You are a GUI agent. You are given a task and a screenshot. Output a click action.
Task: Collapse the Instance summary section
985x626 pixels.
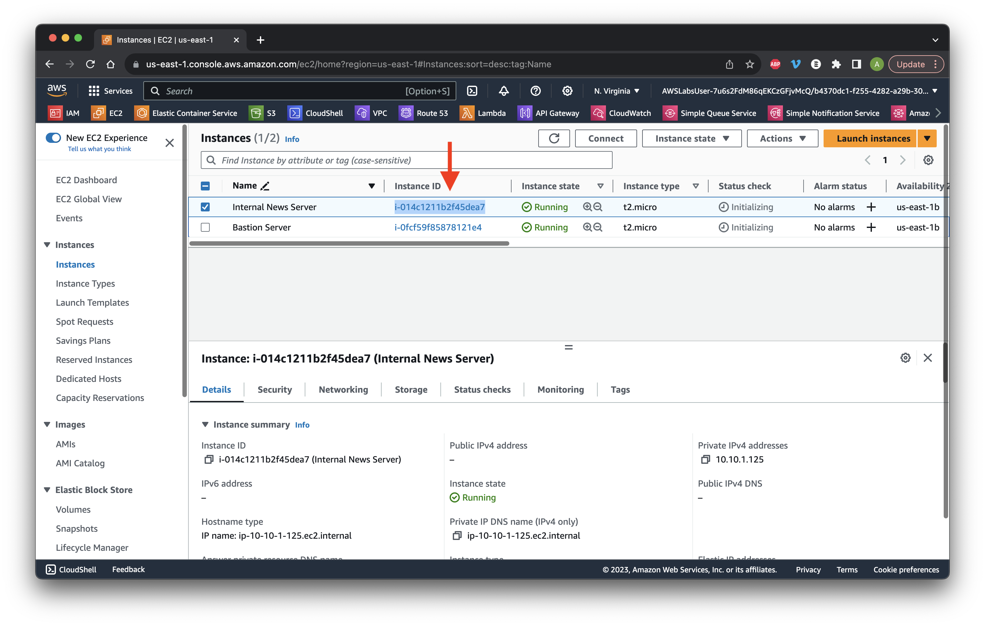(x=205, y=424)
